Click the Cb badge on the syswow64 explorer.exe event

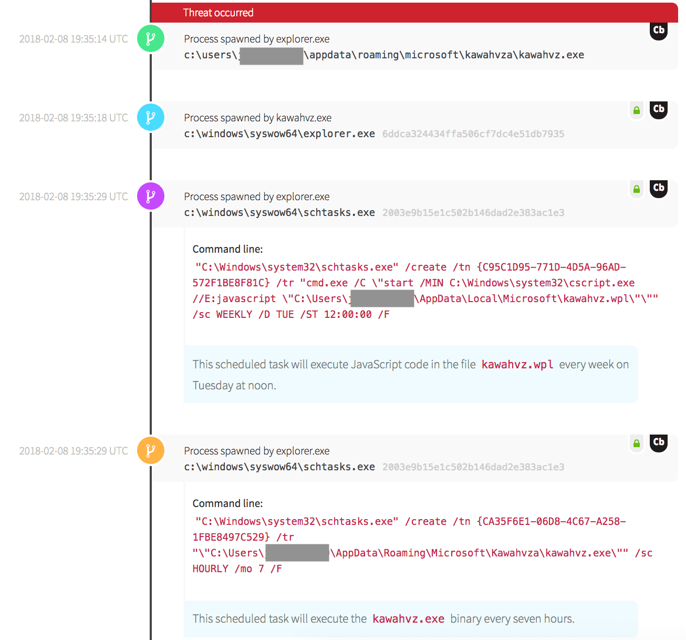(659, 109)
